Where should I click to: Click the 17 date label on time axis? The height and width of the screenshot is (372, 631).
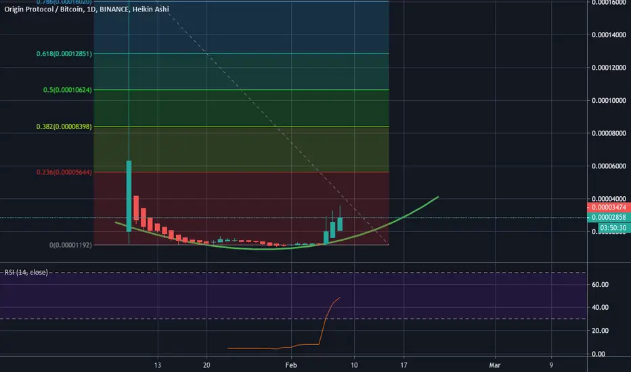point(404,365)
